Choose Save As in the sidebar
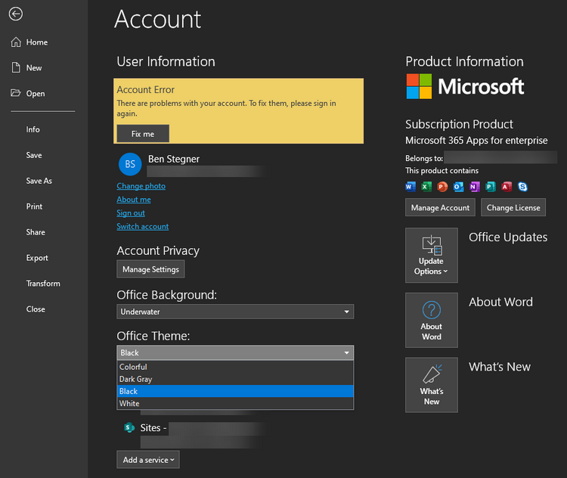The height and width of the screenshot is (478, 567). coord(39,181)
